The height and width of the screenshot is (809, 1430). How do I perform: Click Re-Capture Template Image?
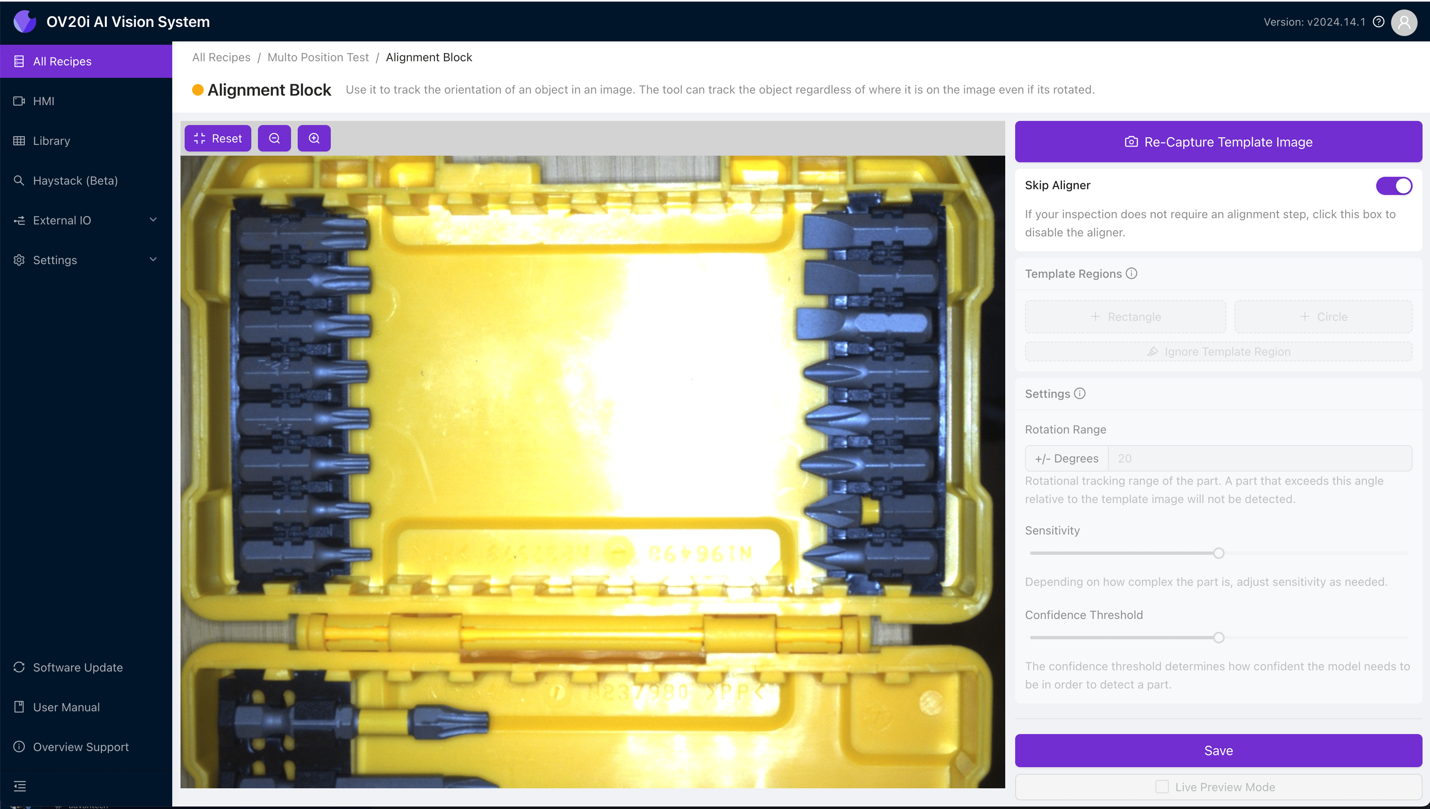[x=1218, y=141]
